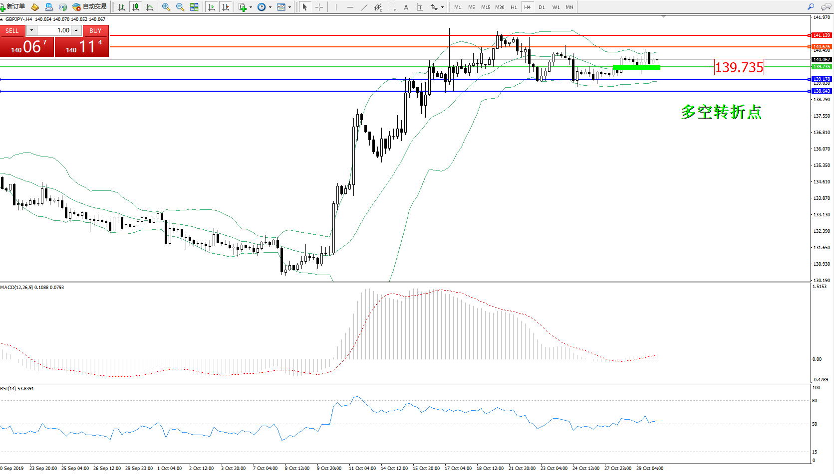Expand the chart templates dropdown
The width and height of the screenshot is (834, 474).
coord(289,7)
